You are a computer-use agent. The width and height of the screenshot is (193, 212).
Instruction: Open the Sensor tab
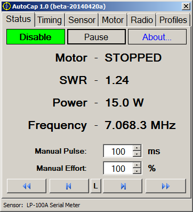click(82, 20)
